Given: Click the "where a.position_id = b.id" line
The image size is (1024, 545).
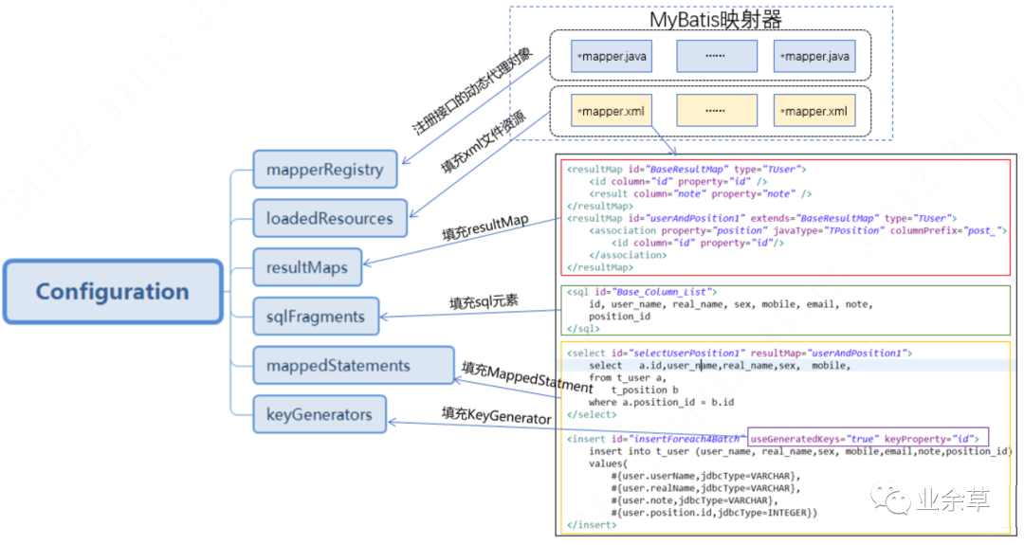Looking at the screenshot, I should click(661, 403).
